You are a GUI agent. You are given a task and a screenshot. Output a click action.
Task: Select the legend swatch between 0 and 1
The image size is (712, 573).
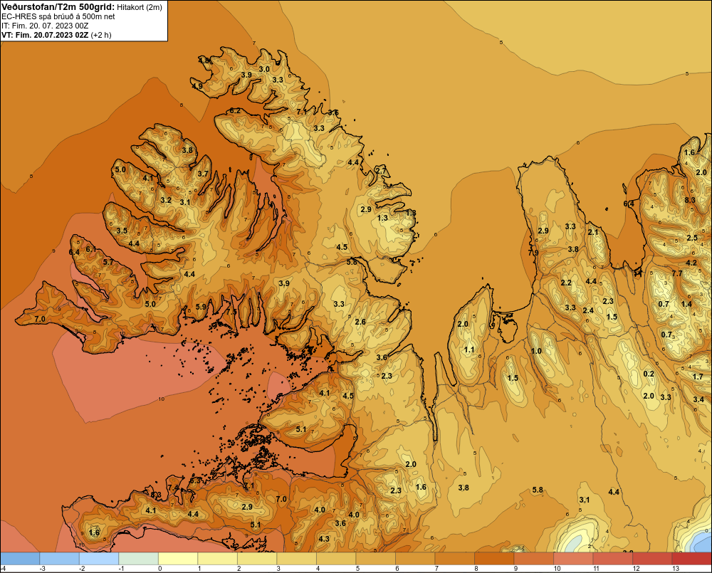tap(178, 559)
